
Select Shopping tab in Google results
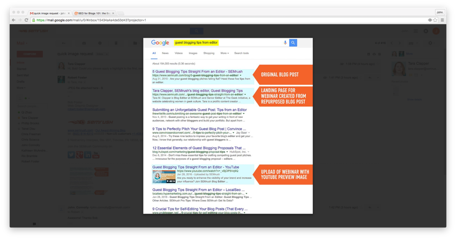coord(209,53)
